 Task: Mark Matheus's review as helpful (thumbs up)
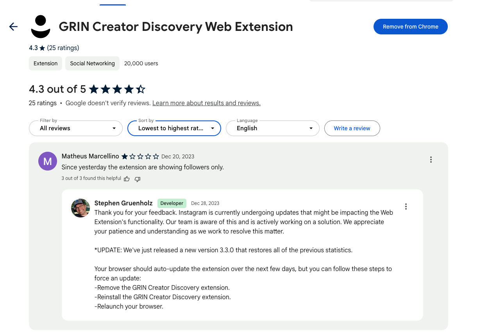(x=127, y=179)
